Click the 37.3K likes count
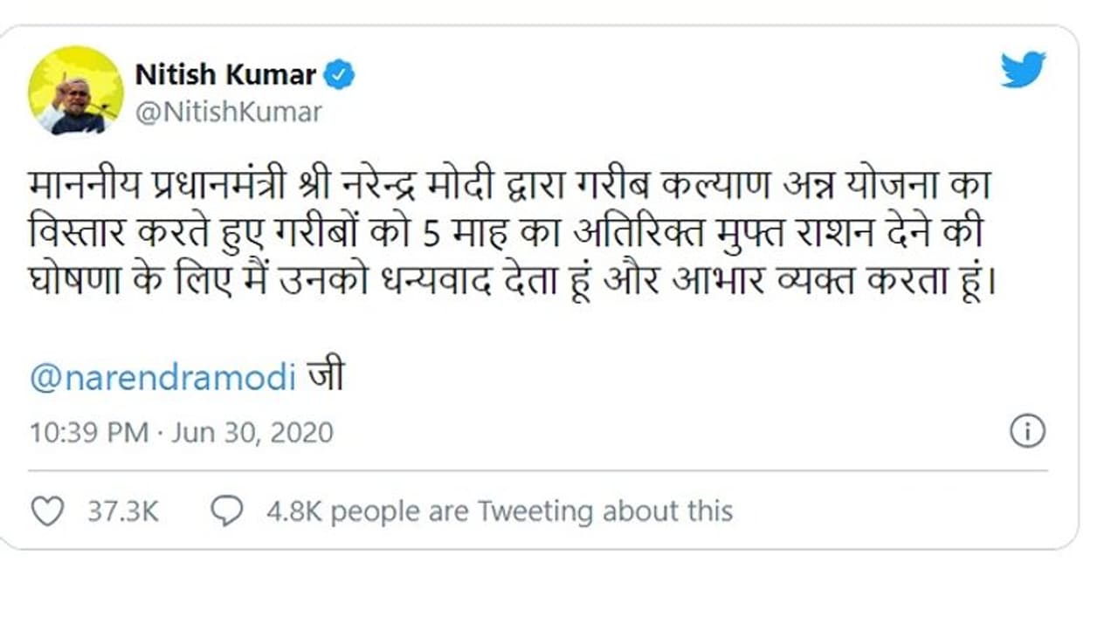Screen dimensions: 1118x630 pyautogui.click(x=122, y=511)
